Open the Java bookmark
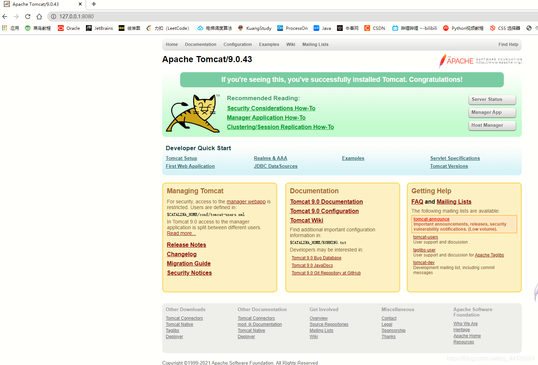 (x=322, y=28)
